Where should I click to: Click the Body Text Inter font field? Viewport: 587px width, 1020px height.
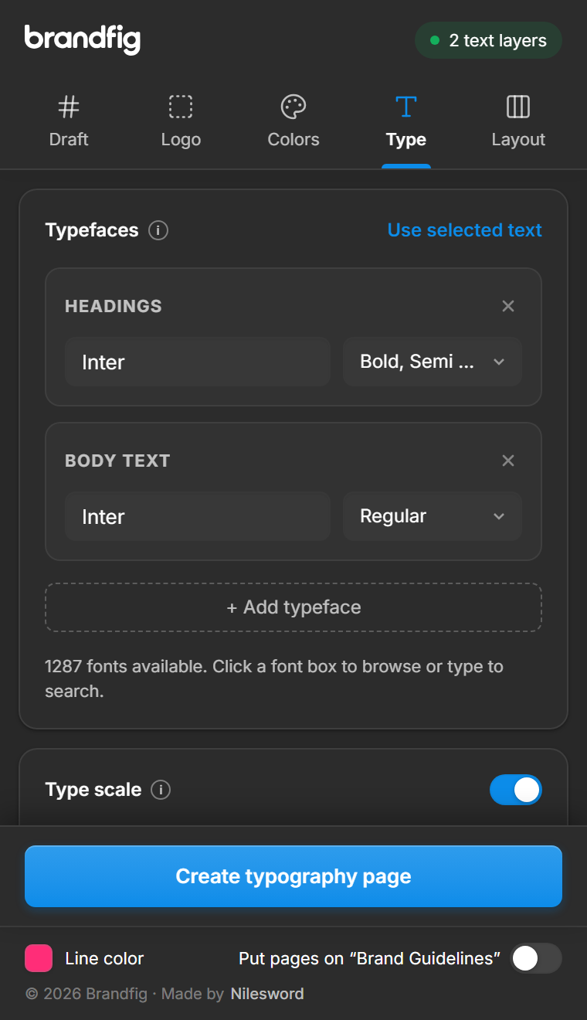[x=198, y=516]
